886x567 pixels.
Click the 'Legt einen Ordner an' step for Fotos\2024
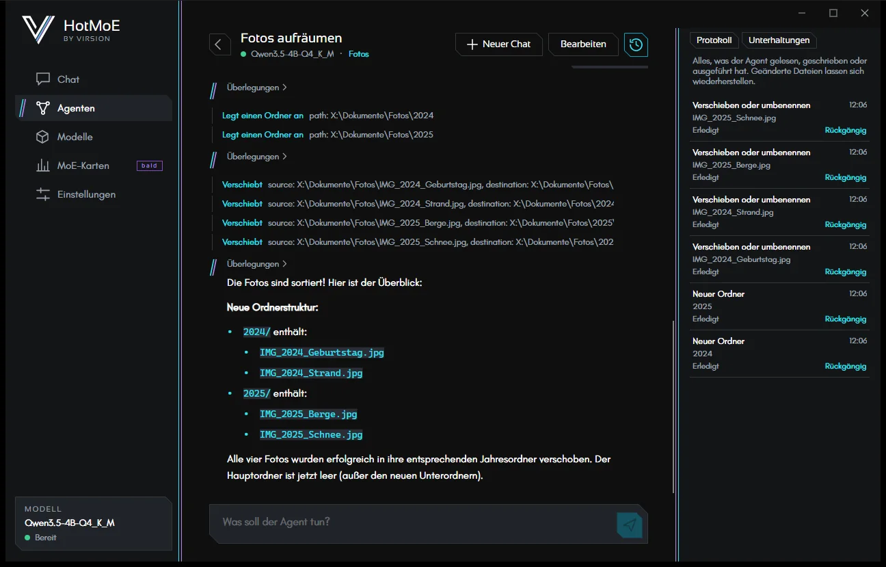pos(327,116)
